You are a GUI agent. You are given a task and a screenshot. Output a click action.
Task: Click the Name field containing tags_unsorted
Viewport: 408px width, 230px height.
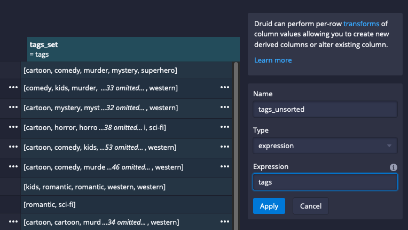point(325,109)
